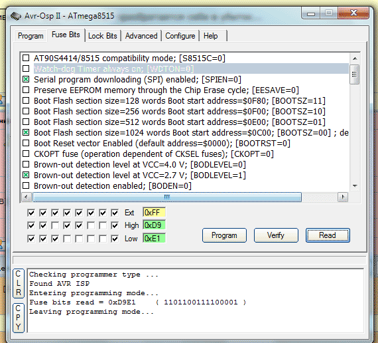Enable Boot Reset vector BOOTRST checkbox
Viewport: 378px width, 343px height.
[x=26, y=143]
